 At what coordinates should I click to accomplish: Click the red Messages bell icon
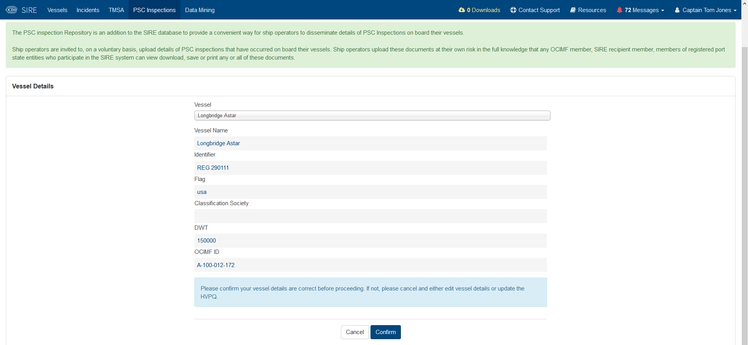619,10
